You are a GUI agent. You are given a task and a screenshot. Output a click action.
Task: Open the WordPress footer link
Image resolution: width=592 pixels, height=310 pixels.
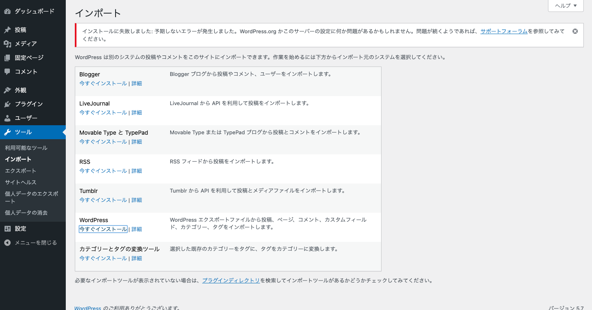point(88,308)
